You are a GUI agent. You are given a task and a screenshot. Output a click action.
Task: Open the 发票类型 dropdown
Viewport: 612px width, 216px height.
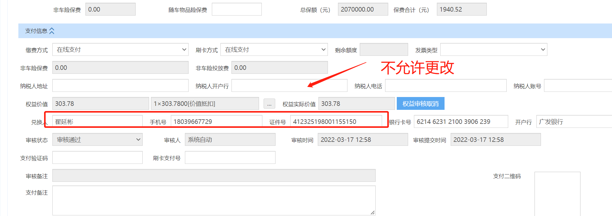(494, 49)
